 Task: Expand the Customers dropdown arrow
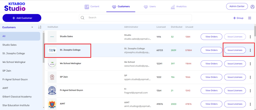(x=32, y=27)
